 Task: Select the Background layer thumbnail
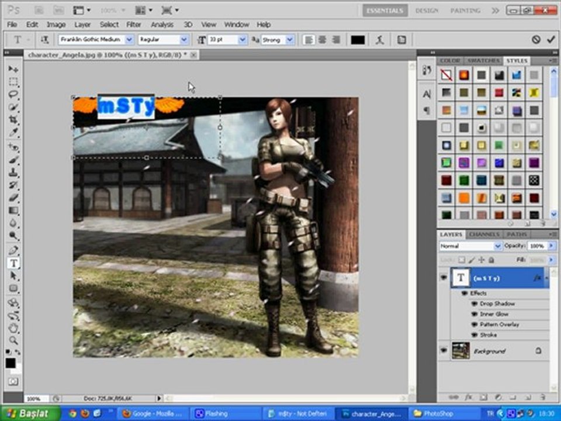tap(460, 350)
